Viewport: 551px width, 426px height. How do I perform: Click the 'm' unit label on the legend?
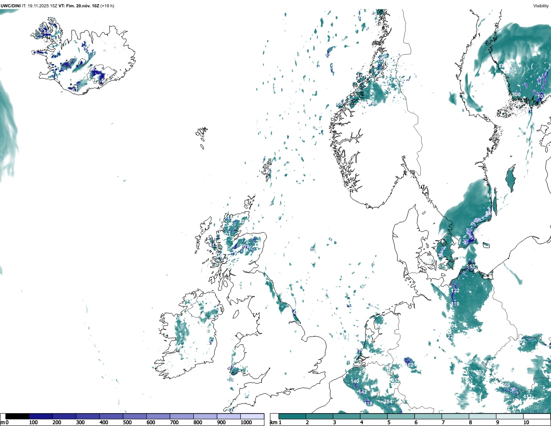tap(3, 423)
